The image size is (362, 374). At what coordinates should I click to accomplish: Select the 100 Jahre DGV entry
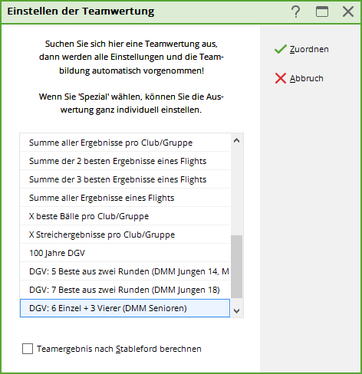125,253
